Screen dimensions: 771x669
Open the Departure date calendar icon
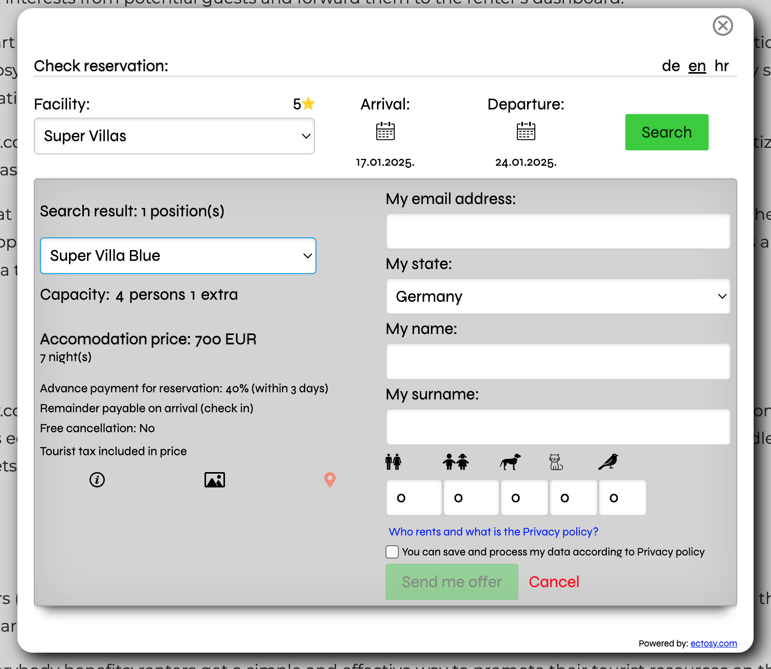click(x=526, y=131)
